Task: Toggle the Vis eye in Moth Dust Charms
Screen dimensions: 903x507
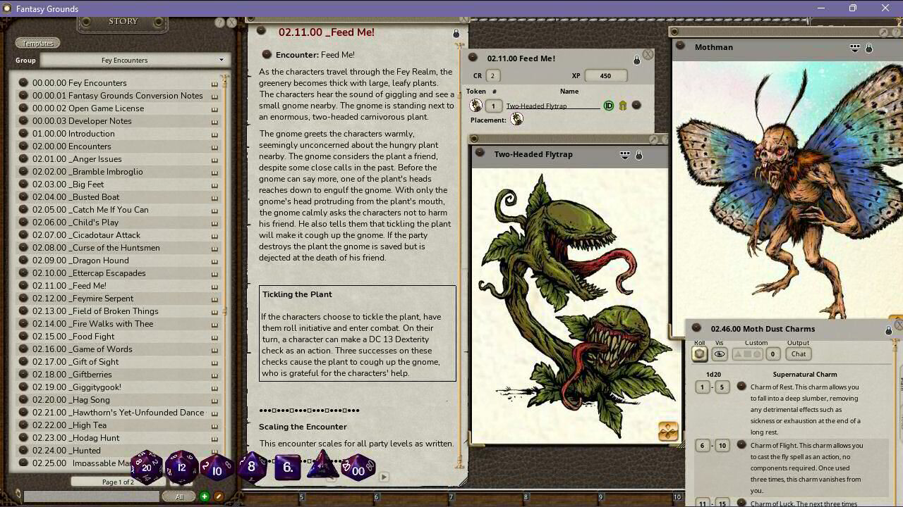Action: pos(720,354)
